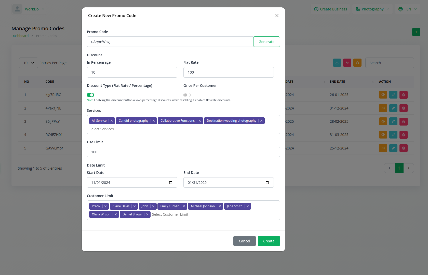This screenshot has height=275, width=428.
Task: Remove the Candid photography service tag
Action: [x=153, y=121]
